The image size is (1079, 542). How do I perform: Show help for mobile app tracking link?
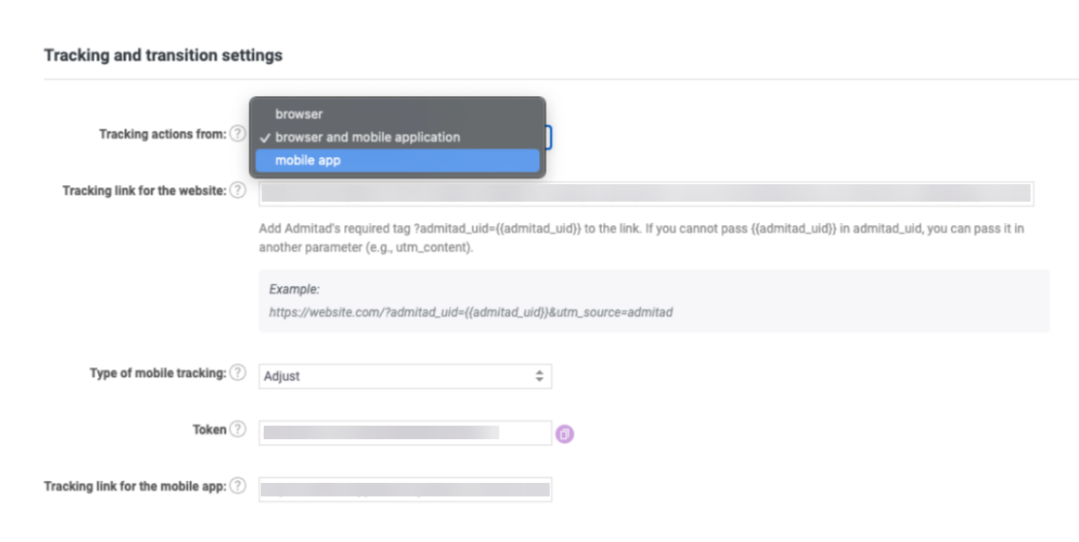tap(238, 486)
